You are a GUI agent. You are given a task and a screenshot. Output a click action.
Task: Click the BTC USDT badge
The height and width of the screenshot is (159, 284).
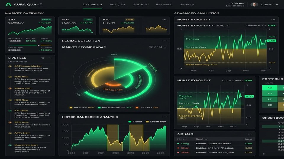[x=130, y=19]
